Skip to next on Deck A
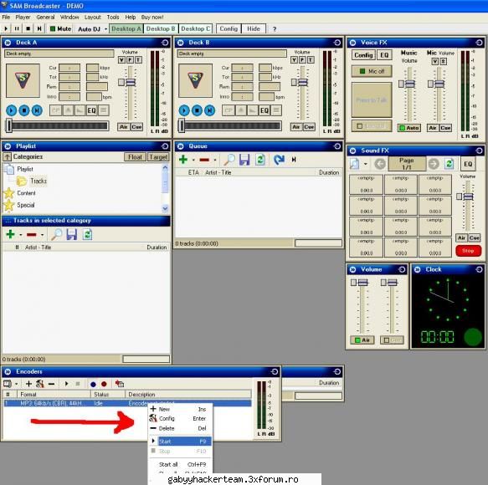This screenshot has height=485, width=488. pos(37,110)
